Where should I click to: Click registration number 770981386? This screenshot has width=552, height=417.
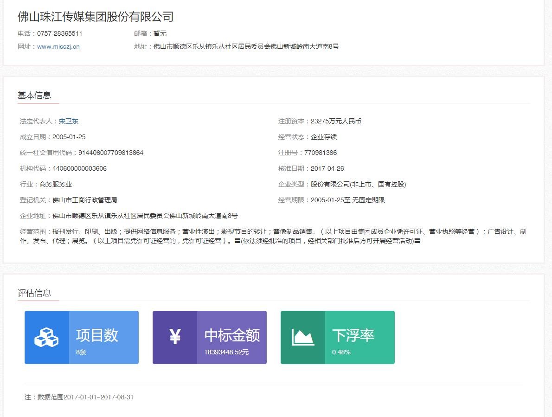pos(321,153)
